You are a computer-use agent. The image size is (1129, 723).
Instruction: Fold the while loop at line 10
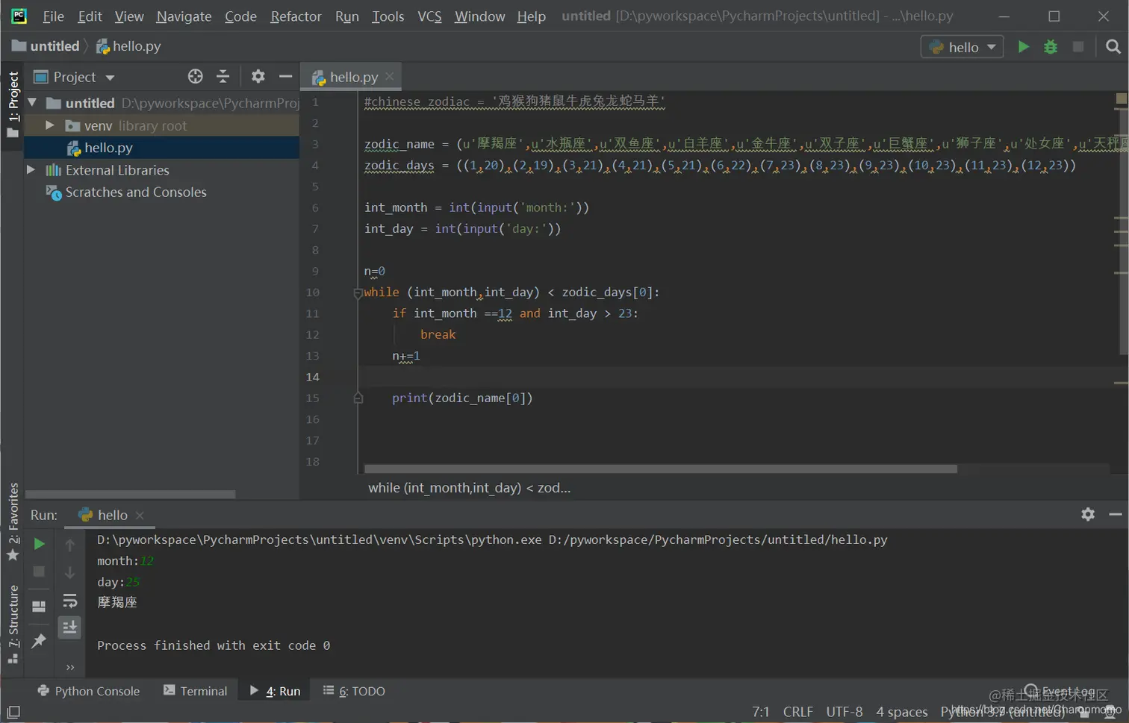[x=358, y=293]
